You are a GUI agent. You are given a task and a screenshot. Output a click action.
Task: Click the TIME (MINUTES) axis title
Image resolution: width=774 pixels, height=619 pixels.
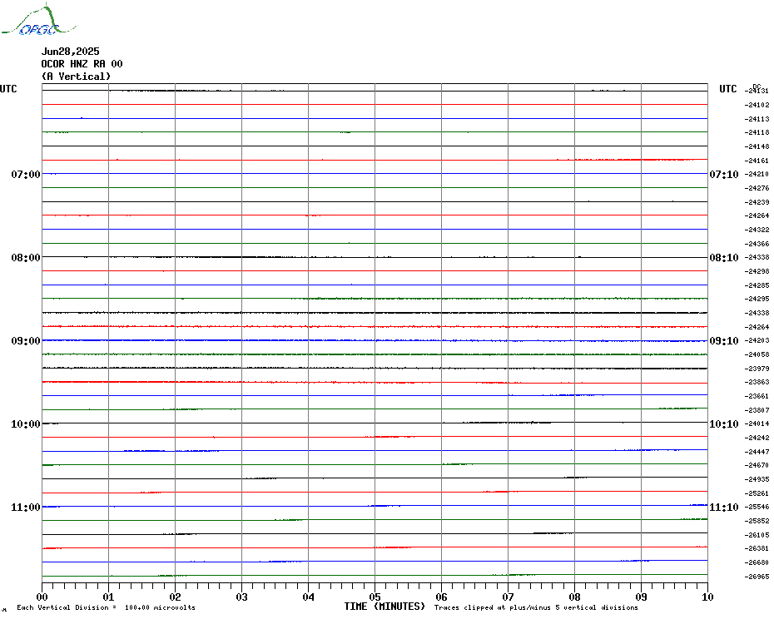point(385,607)
